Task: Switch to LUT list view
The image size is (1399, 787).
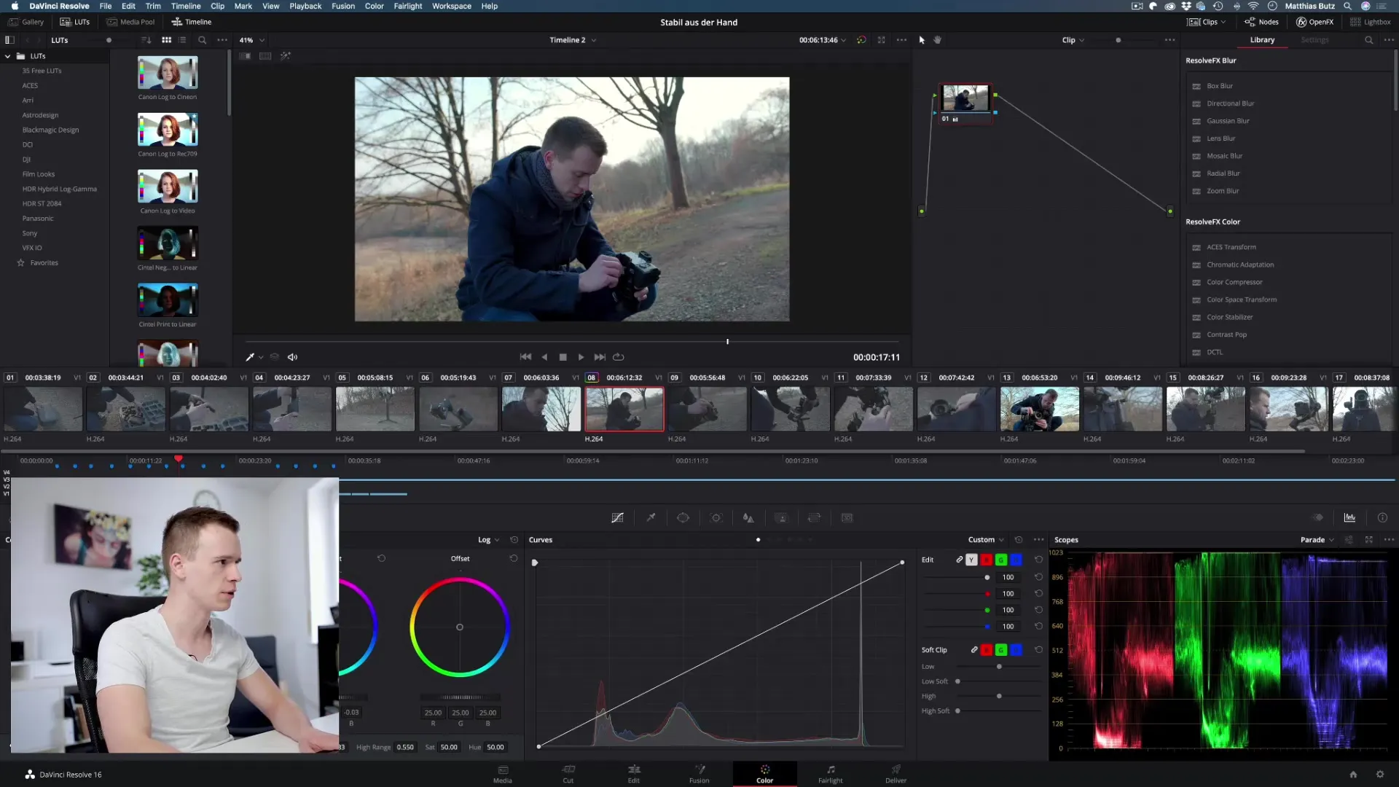Action: click(182, 40)
